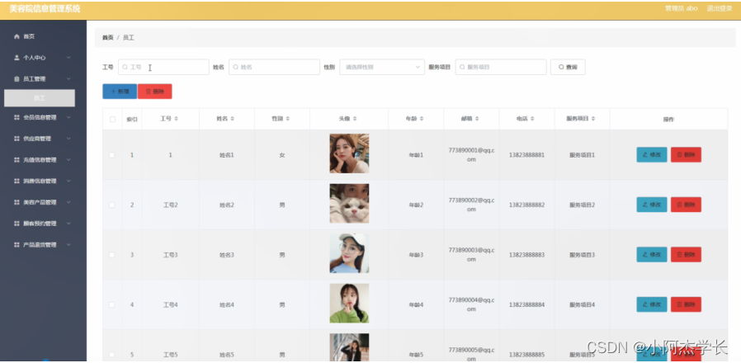Viewport: 741px width, 363px height.
Task: Click the red 删除 button under filters
Action: point(155,92)
